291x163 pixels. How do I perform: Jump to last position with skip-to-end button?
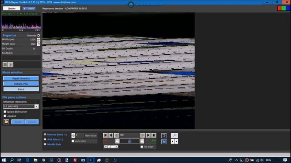pyautogui.click(x=154, y=135)
